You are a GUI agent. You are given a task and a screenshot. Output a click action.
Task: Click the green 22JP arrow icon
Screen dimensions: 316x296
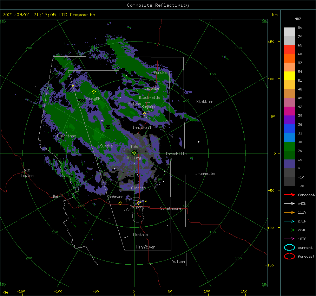coord(289,230)
